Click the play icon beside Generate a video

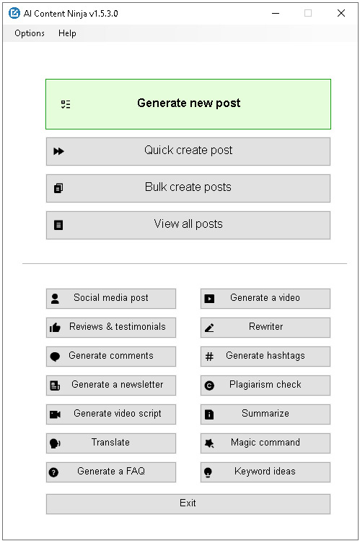tap(209, 299)
